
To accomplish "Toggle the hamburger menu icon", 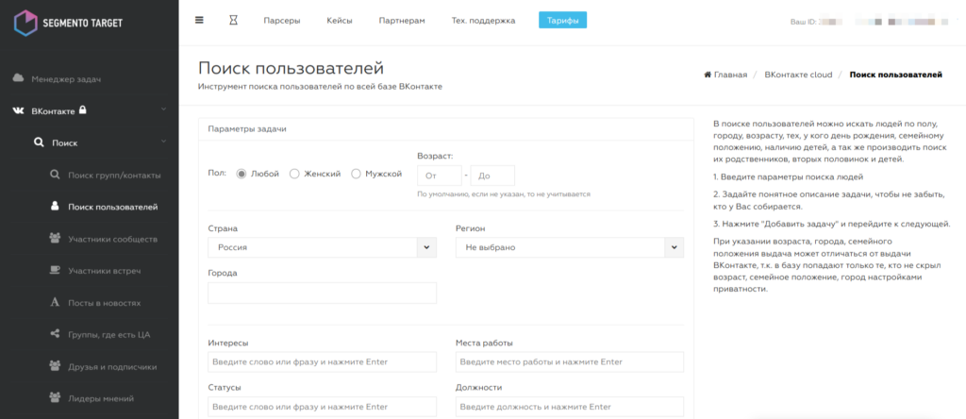I will [199, 20].
